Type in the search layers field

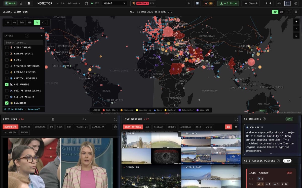pos(24,42)
